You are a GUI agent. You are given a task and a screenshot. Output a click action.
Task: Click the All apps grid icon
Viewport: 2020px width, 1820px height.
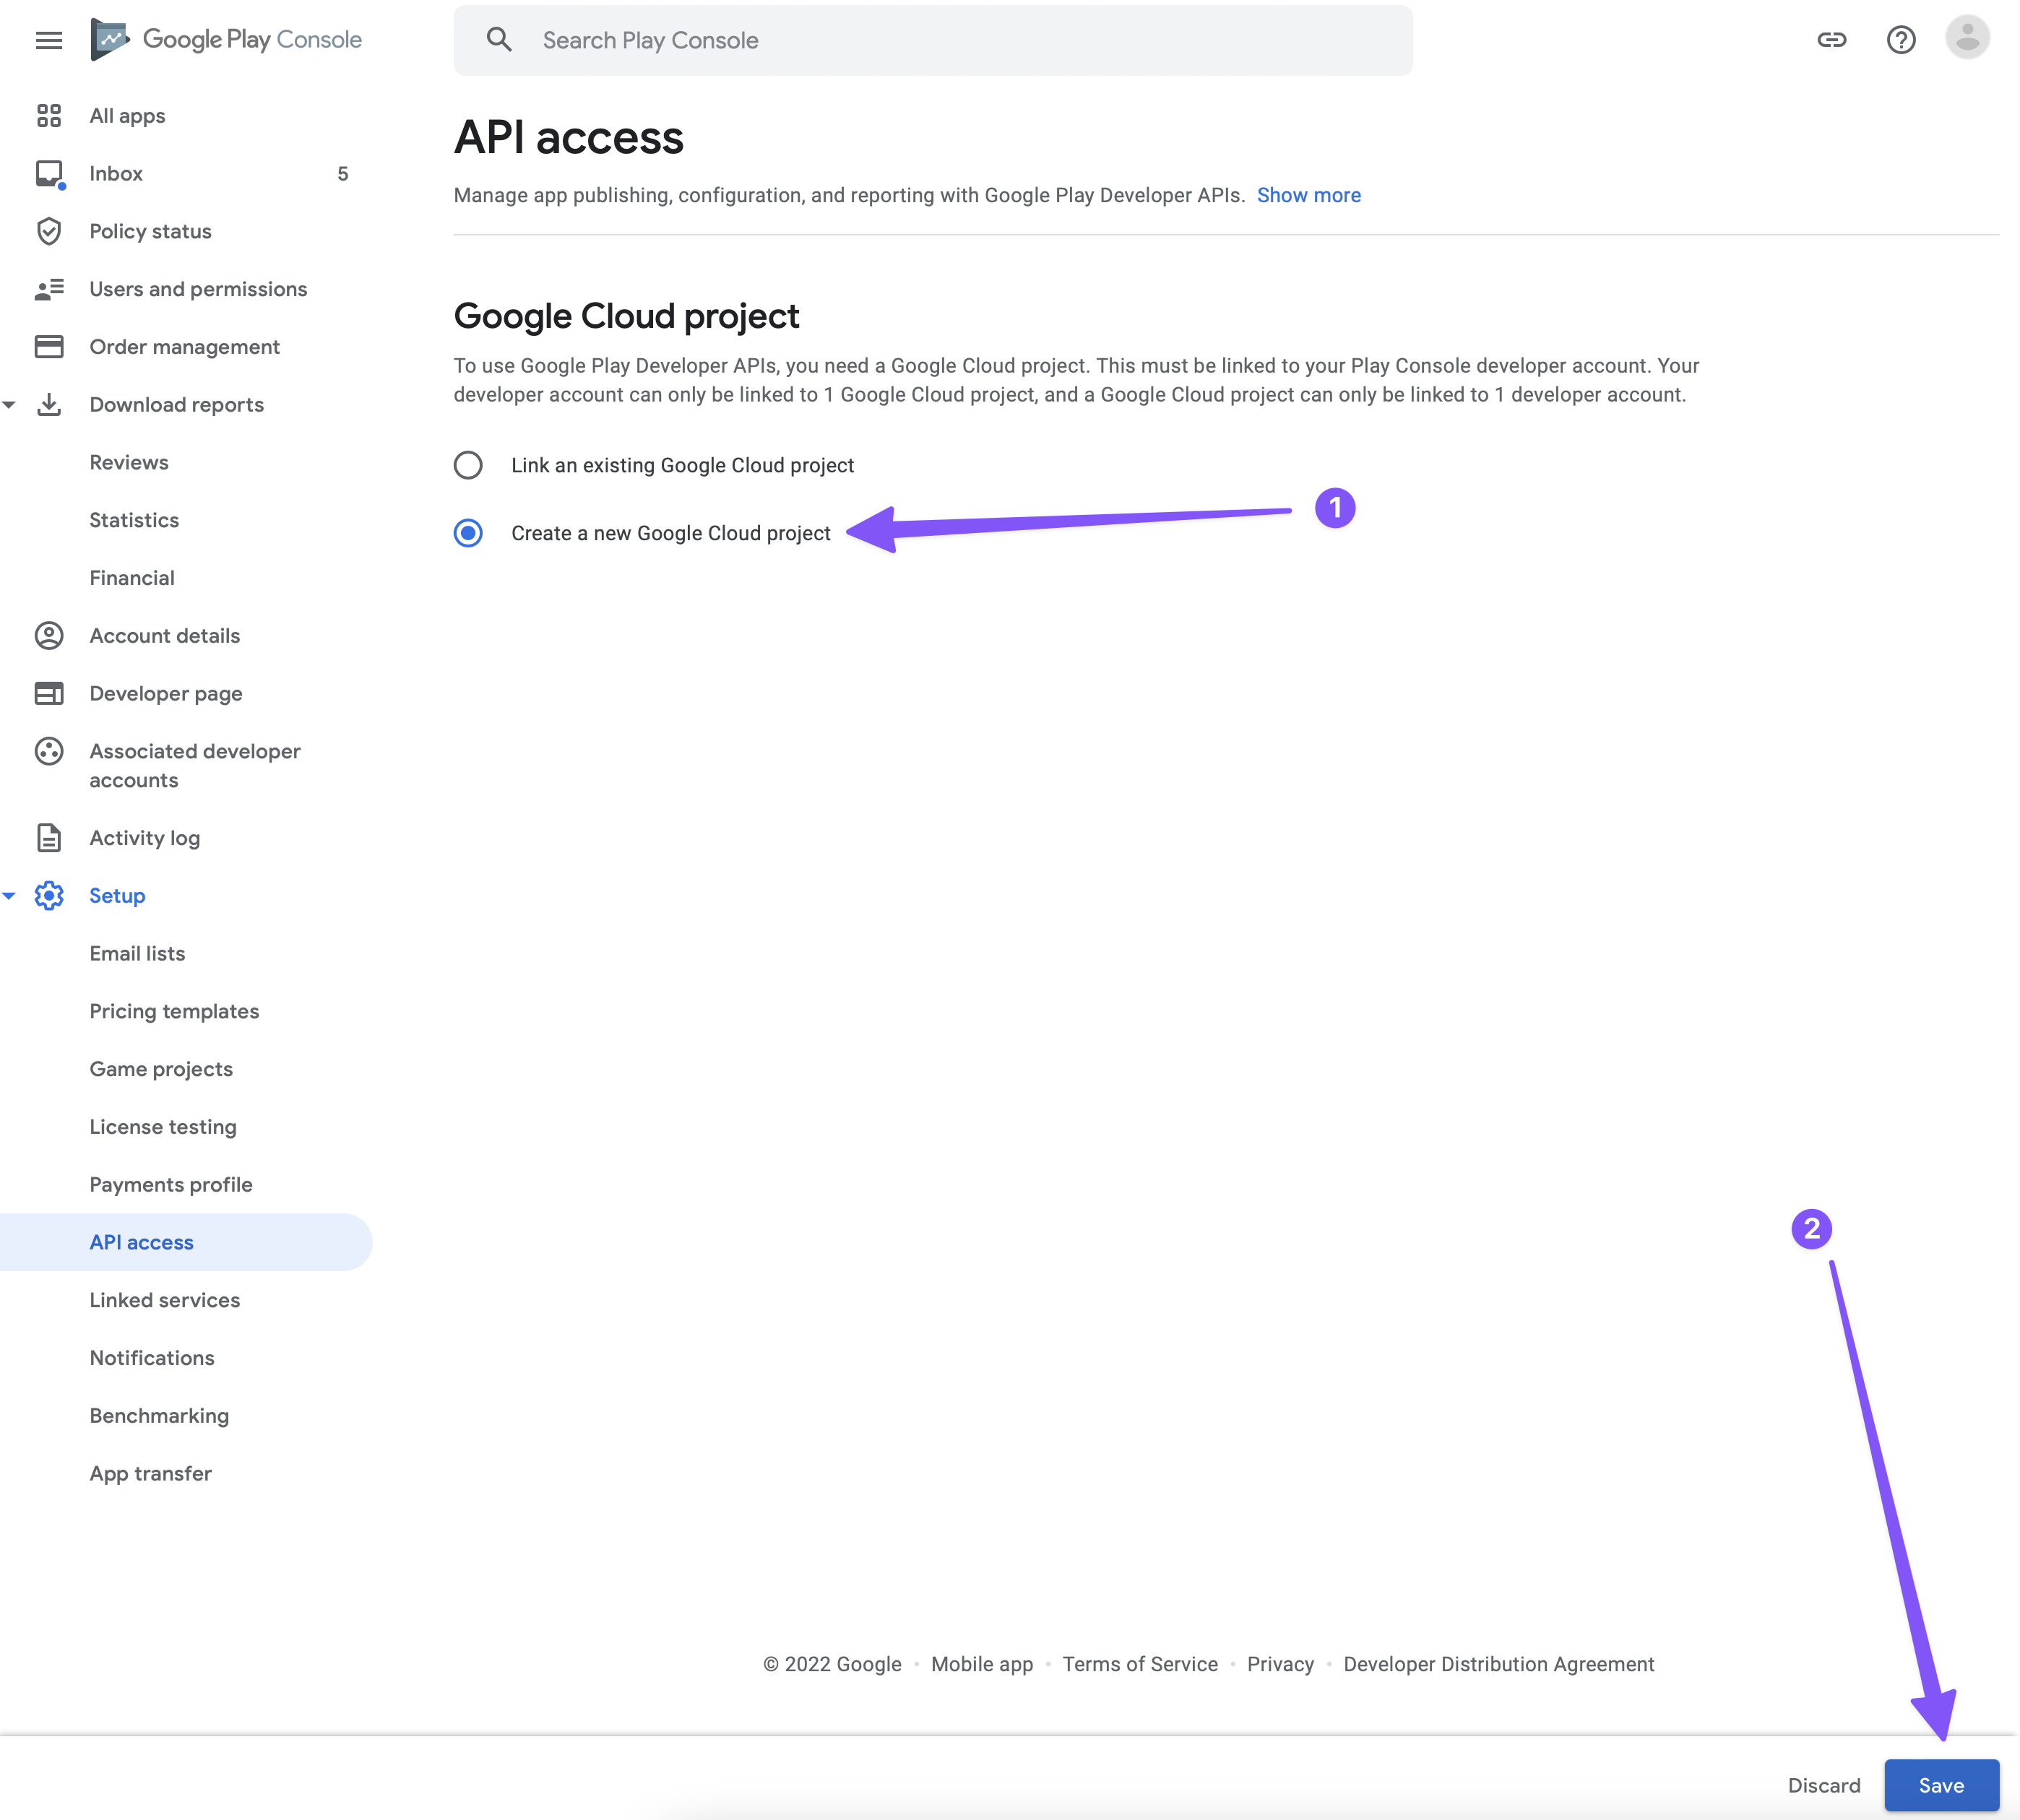(48, 116)
